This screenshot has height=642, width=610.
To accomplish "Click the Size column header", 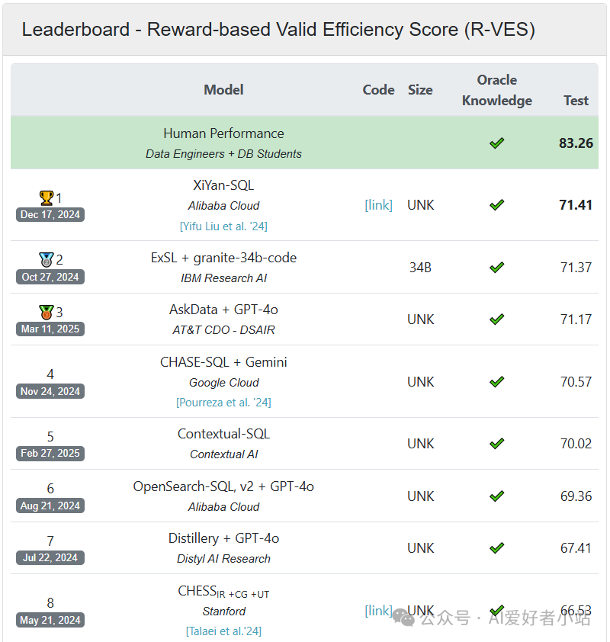I will (x=420, y=90).
